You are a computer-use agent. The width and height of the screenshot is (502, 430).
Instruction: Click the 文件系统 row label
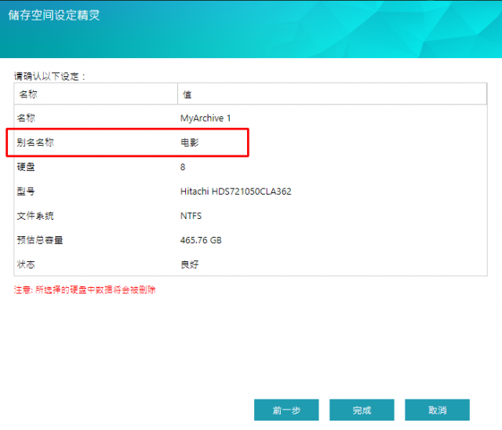[35, 216]
